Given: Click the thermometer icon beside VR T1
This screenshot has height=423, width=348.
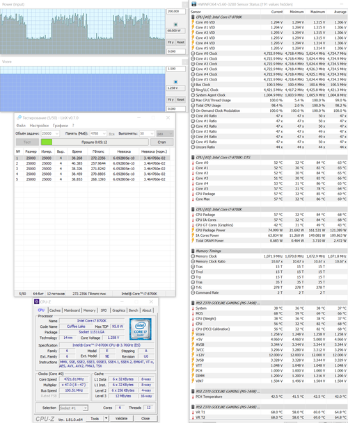Looking at the screenshot, I should tap(193, 412).
